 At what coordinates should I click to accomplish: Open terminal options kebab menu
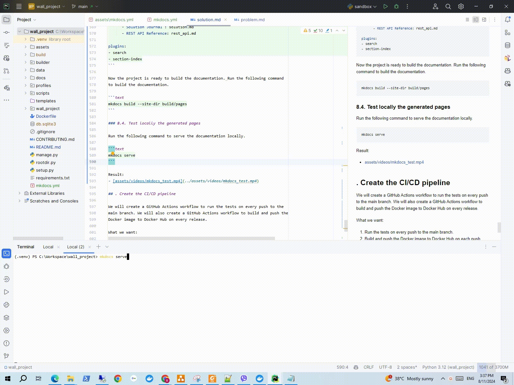[486, 247]
